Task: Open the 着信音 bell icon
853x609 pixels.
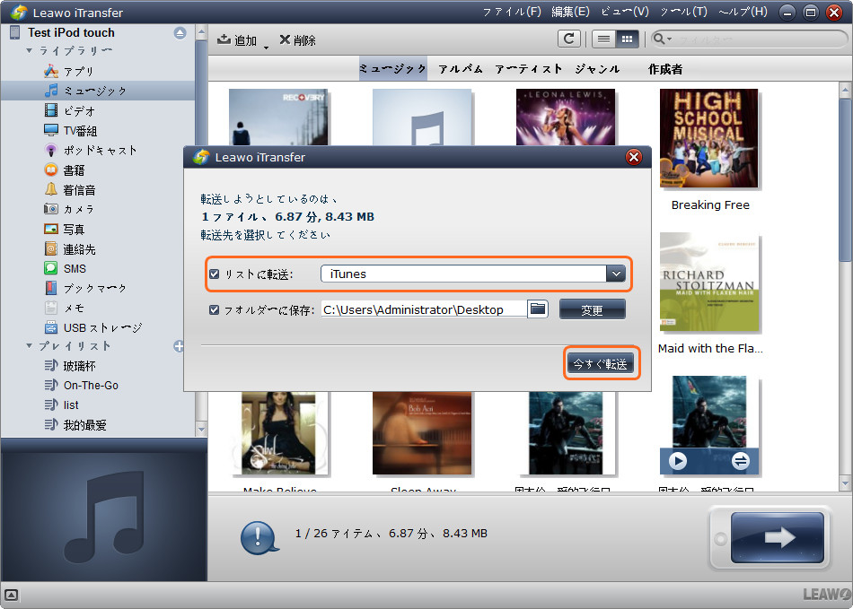Action: pyautogui.click(x=50, y=189)
